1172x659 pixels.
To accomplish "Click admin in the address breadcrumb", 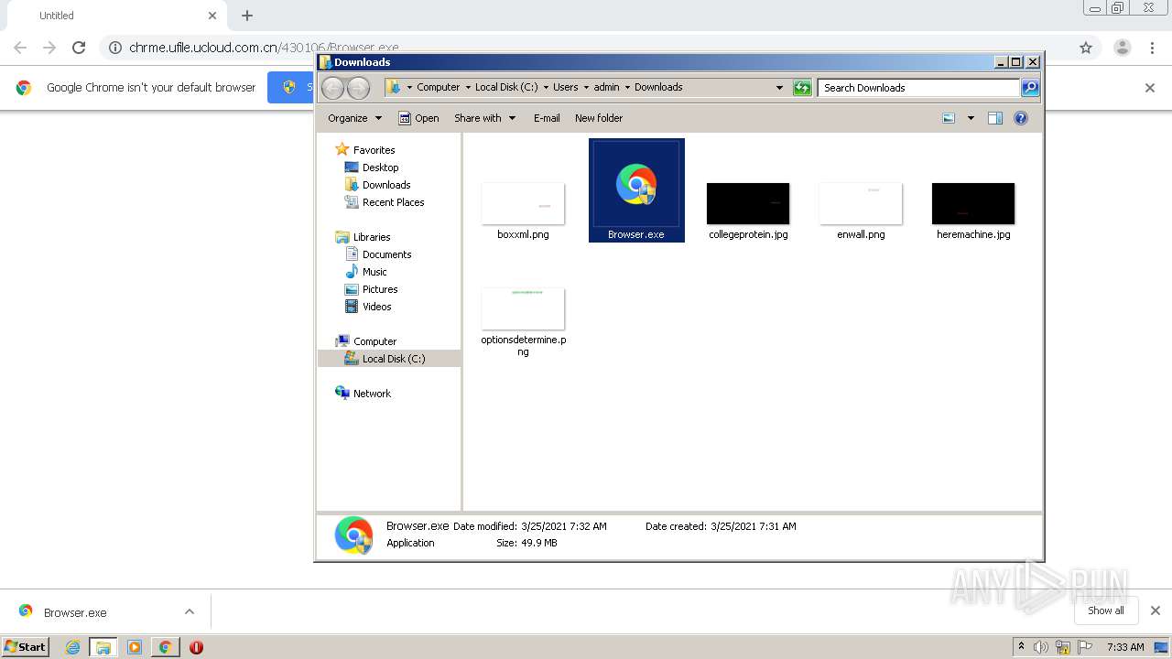I will 606,87.
